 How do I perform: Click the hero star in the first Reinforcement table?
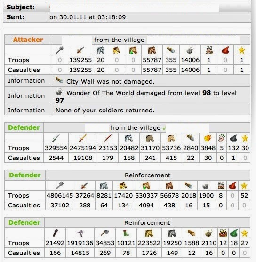point(244,186)
